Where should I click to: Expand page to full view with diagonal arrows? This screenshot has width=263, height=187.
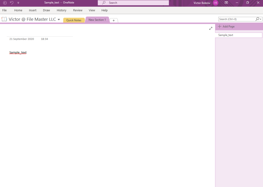211,29
